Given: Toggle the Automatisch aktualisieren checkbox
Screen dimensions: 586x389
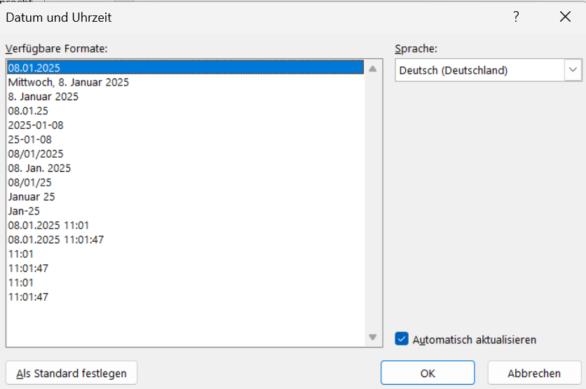Looking at the screenshot, I should tap(402, 339).
